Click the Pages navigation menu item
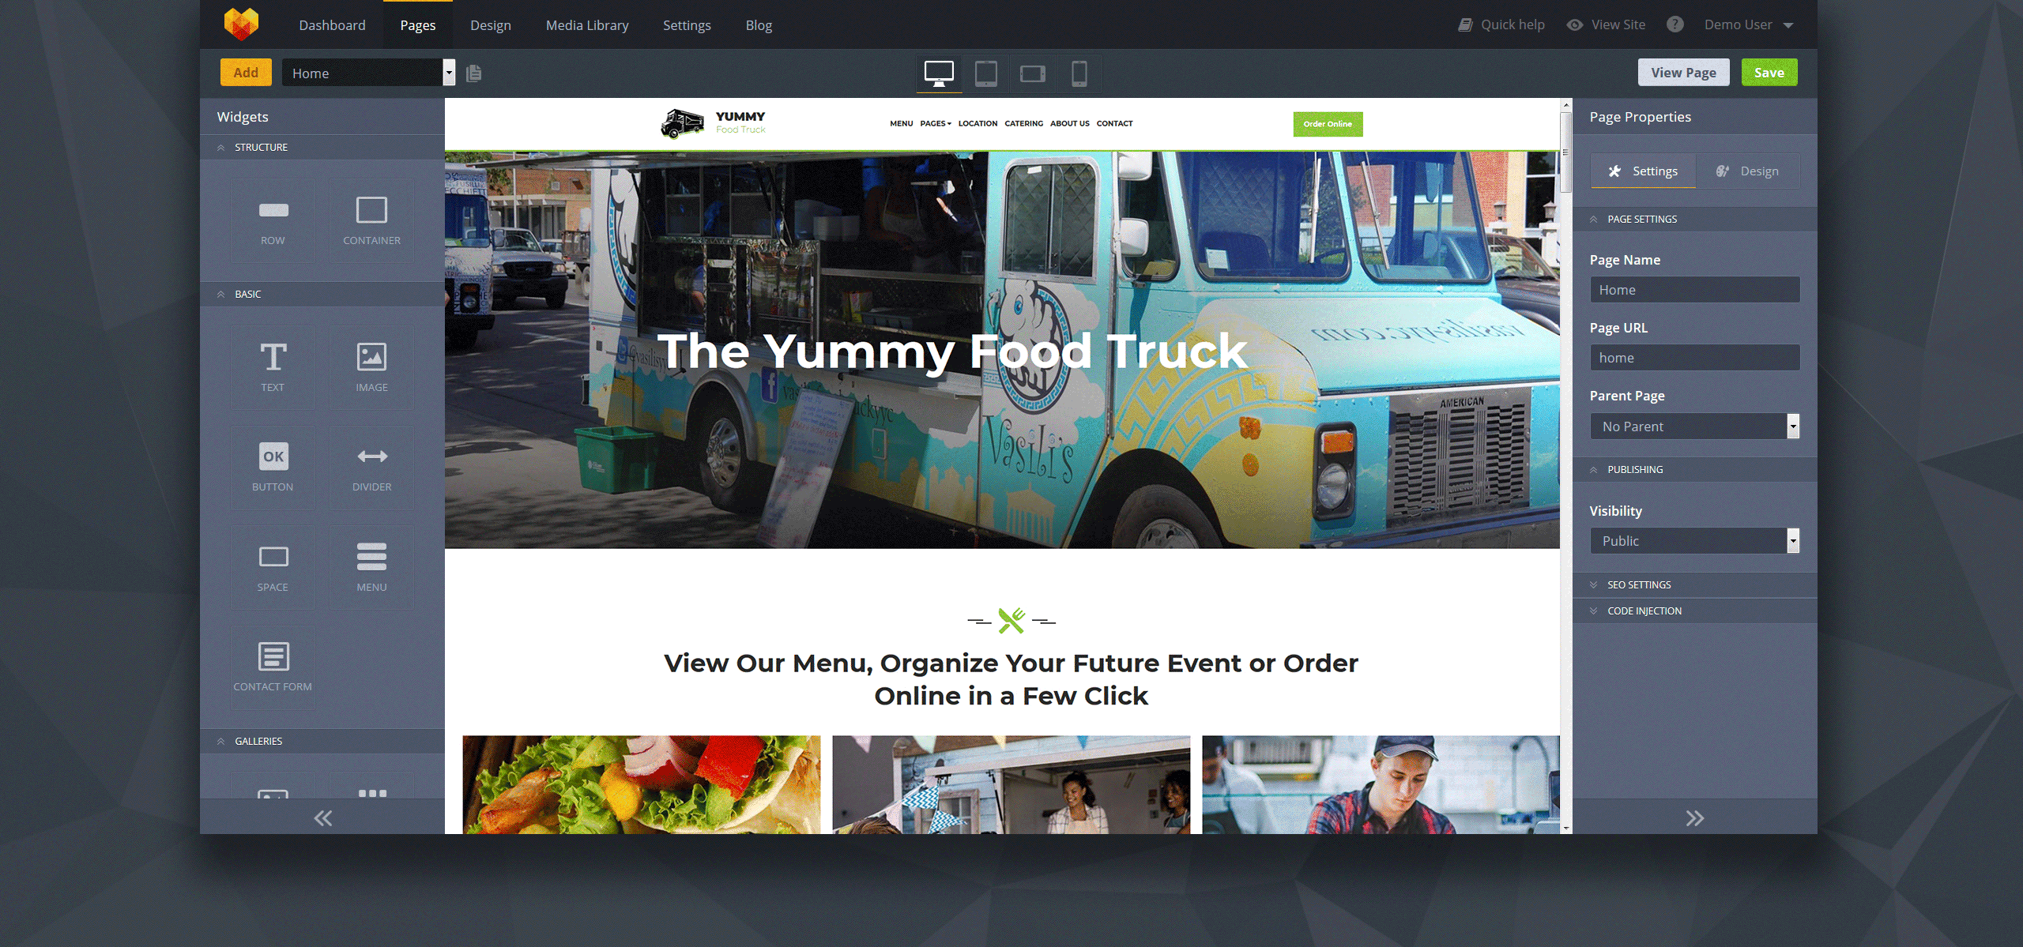This screenshot has height=947, width=2023. pyautogui.click(x=416, y=24)
